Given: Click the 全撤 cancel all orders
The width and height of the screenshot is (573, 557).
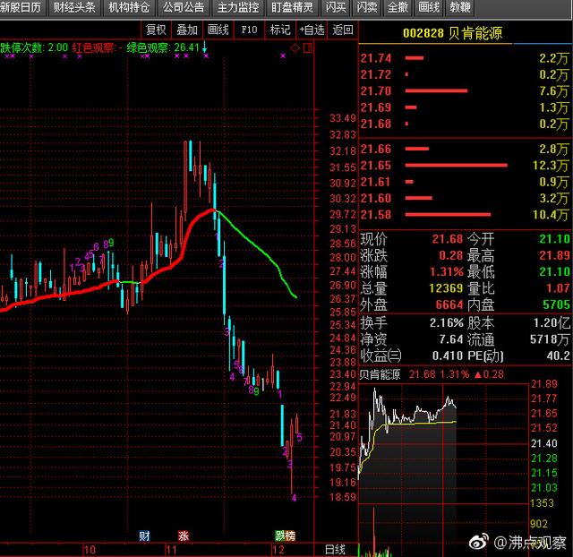Looking at the screenshot, I should click(x=398, y=7).
